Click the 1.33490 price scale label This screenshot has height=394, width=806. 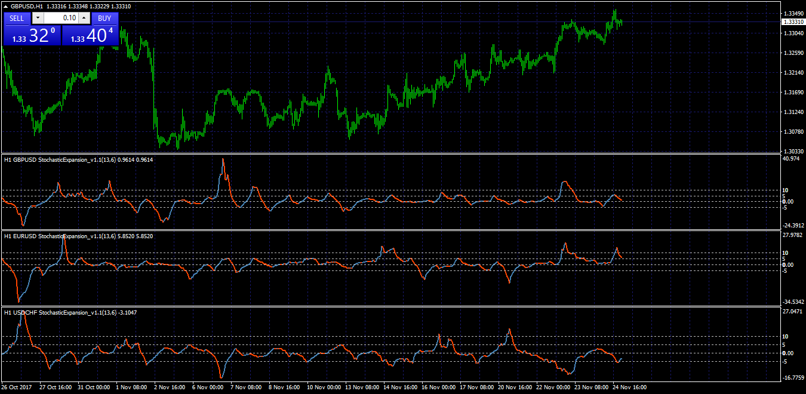(x=792, y=14)
